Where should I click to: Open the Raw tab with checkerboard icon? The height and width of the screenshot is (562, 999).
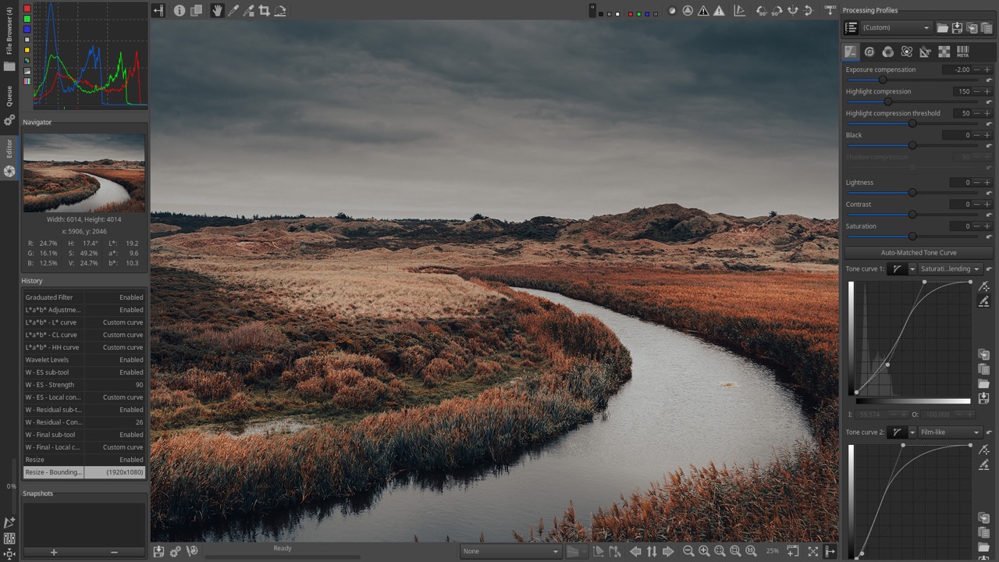click(944, 52)
